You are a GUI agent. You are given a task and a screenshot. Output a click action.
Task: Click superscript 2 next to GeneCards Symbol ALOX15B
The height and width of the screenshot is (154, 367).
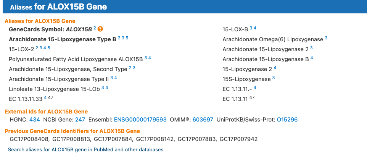95,28
